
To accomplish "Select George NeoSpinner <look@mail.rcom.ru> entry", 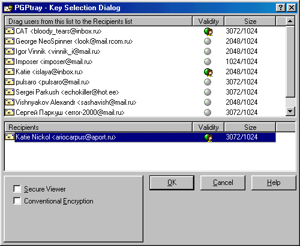I will [x=74, y=41].
